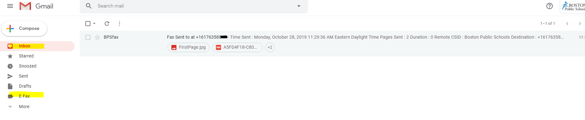Screen dimensions: 585x120
Task: Refresh the inbox
Action: pos(107,24)
